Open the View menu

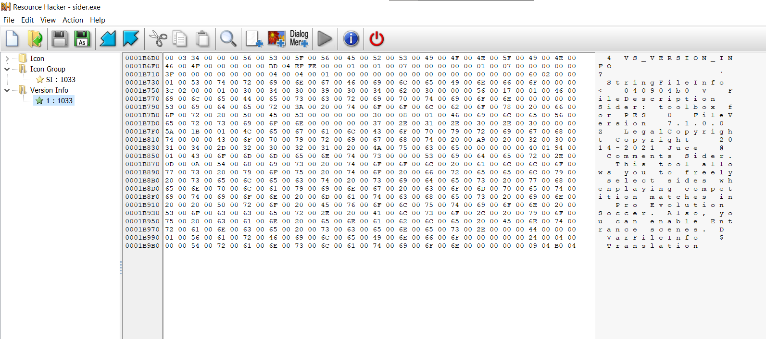click(x=48, y=20)
